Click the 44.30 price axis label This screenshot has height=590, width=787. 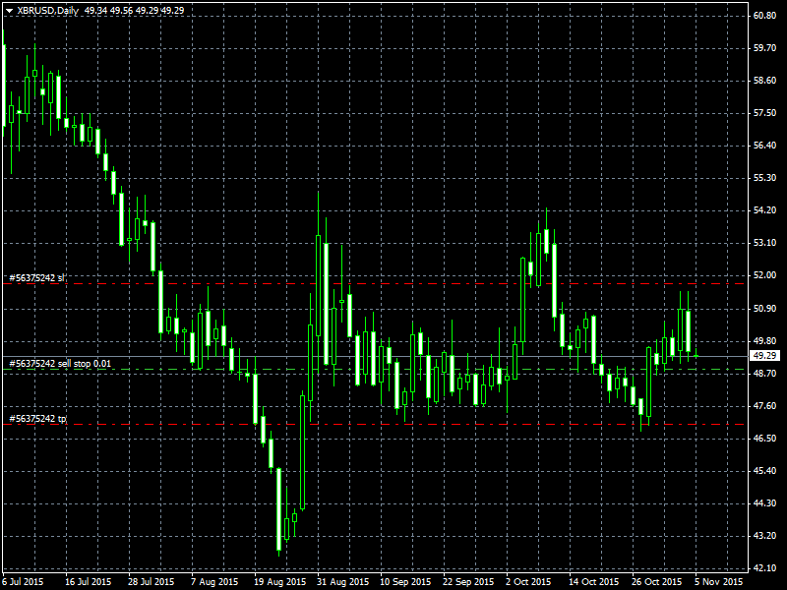(765, 503)
